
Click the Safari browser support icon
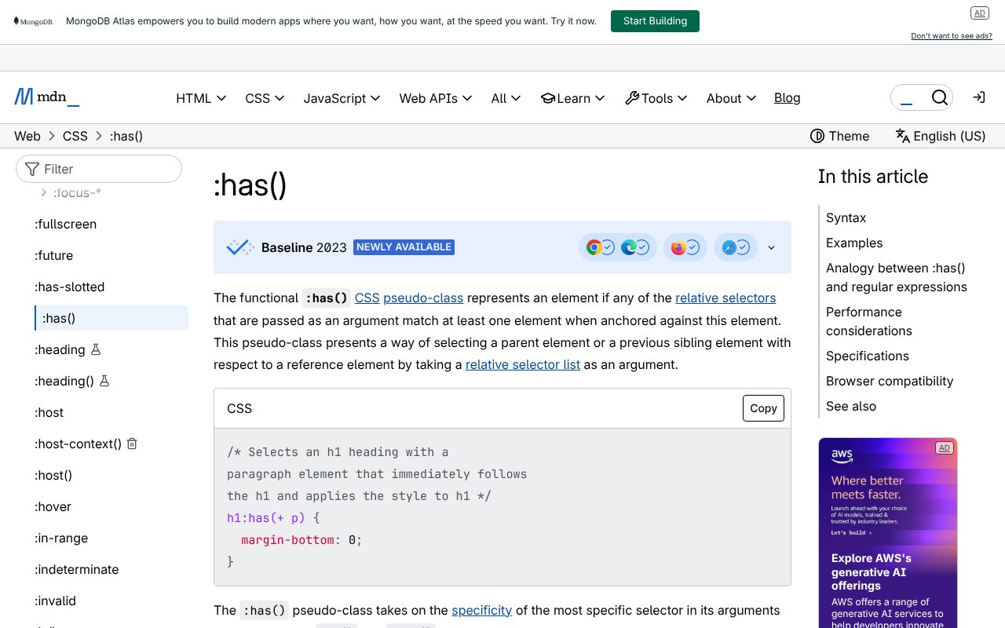pyautogui.click(x=729, y=247)
